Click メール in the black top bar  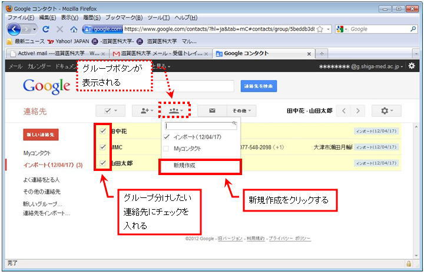tap(15, 66)
